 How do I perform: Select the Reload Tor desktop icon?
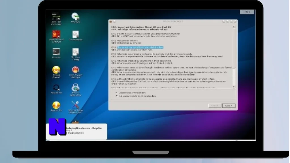(56, 89)
